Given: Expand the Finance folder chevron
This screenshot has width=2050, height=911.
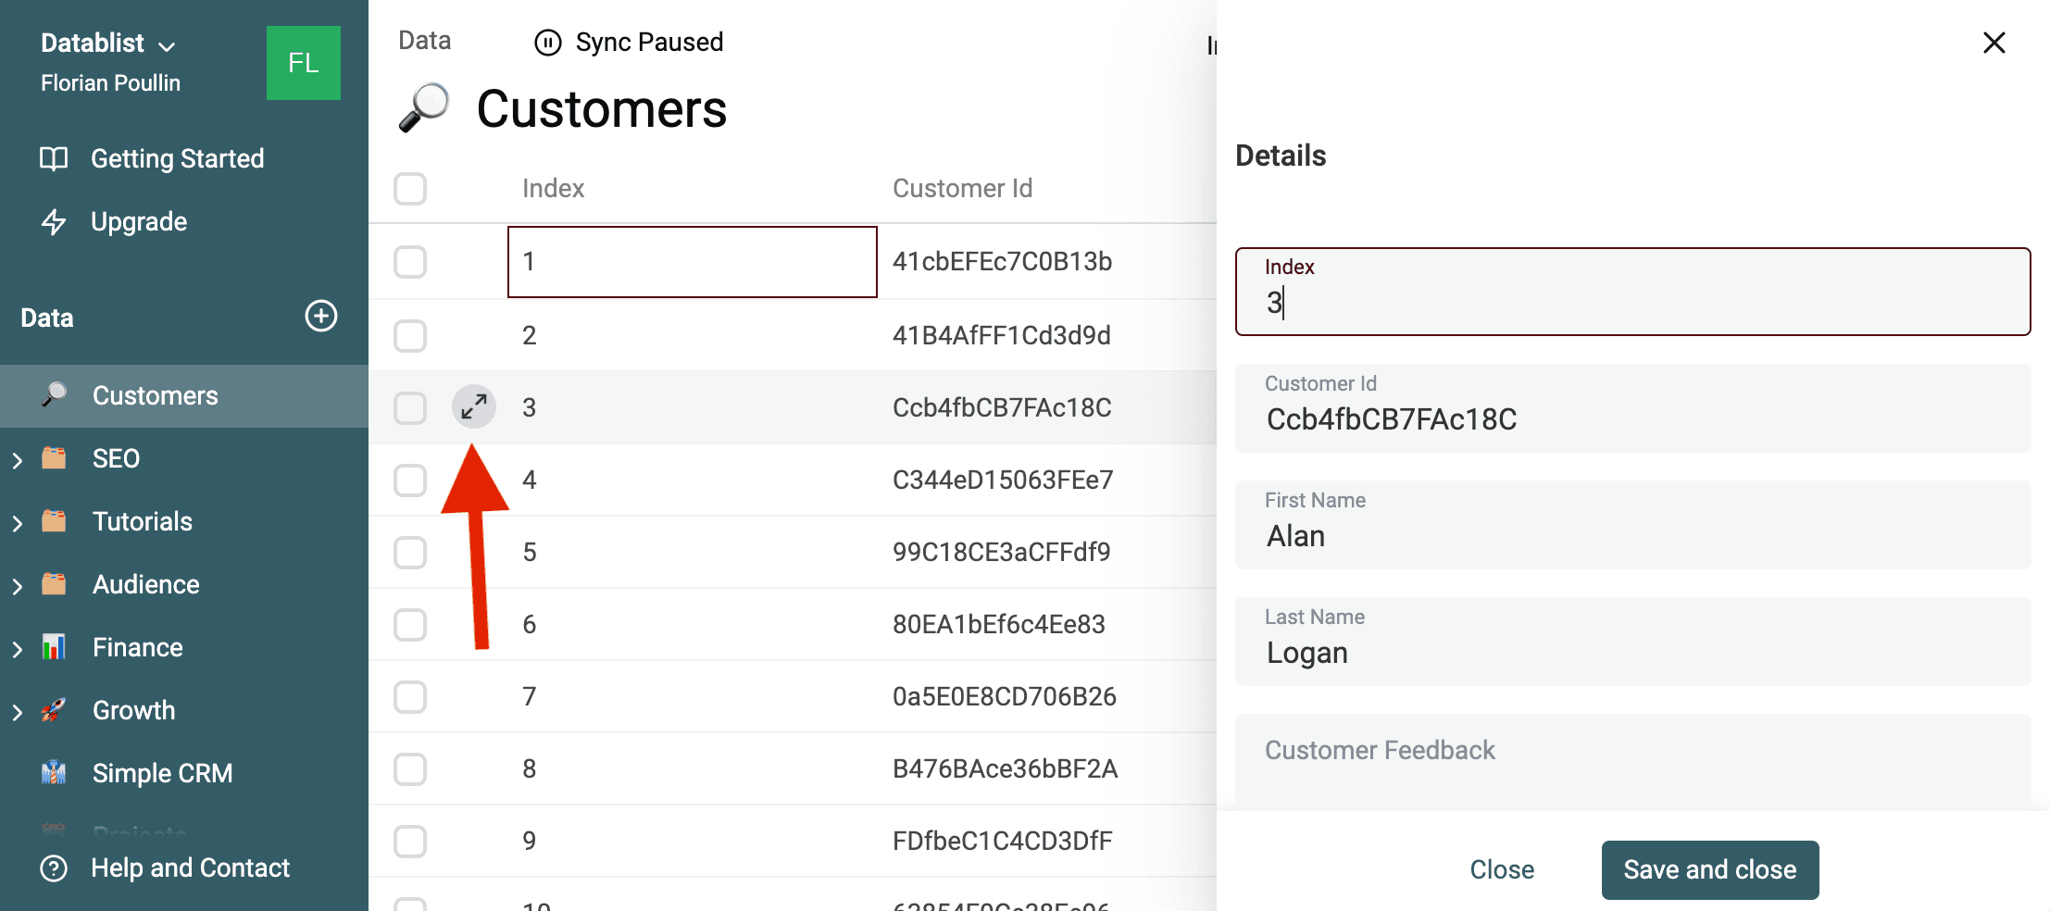Looking at the screenshot, I should tap(18, 649).
